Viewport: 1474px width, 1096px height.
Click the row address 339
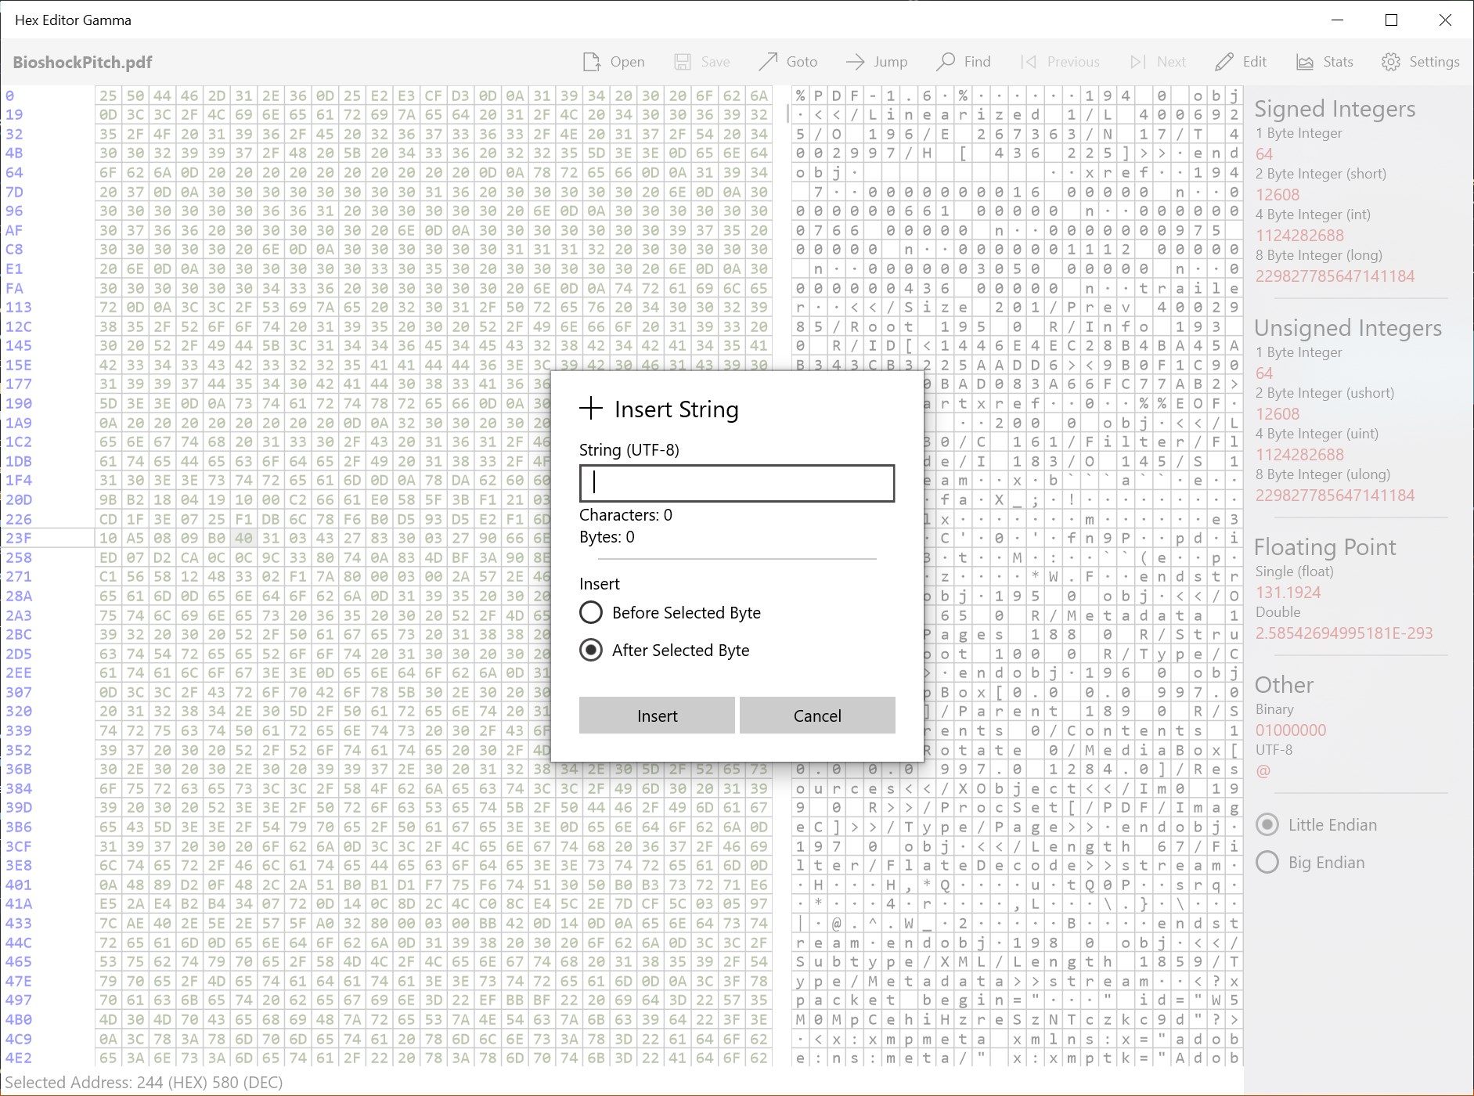19,730
